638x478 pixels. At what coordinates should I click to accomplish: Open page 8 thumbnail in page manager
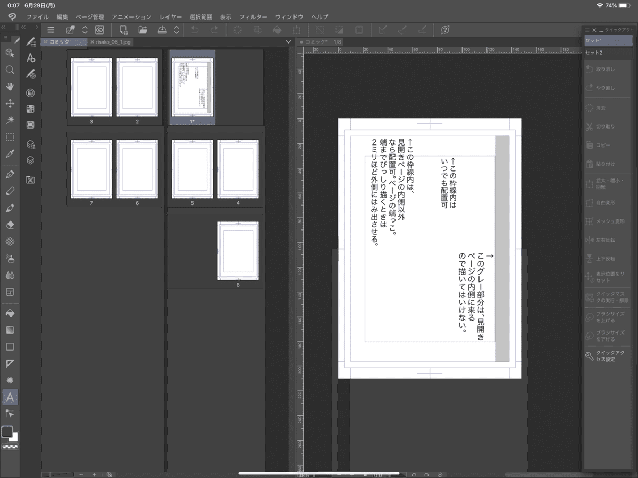(x=238, y=251)
